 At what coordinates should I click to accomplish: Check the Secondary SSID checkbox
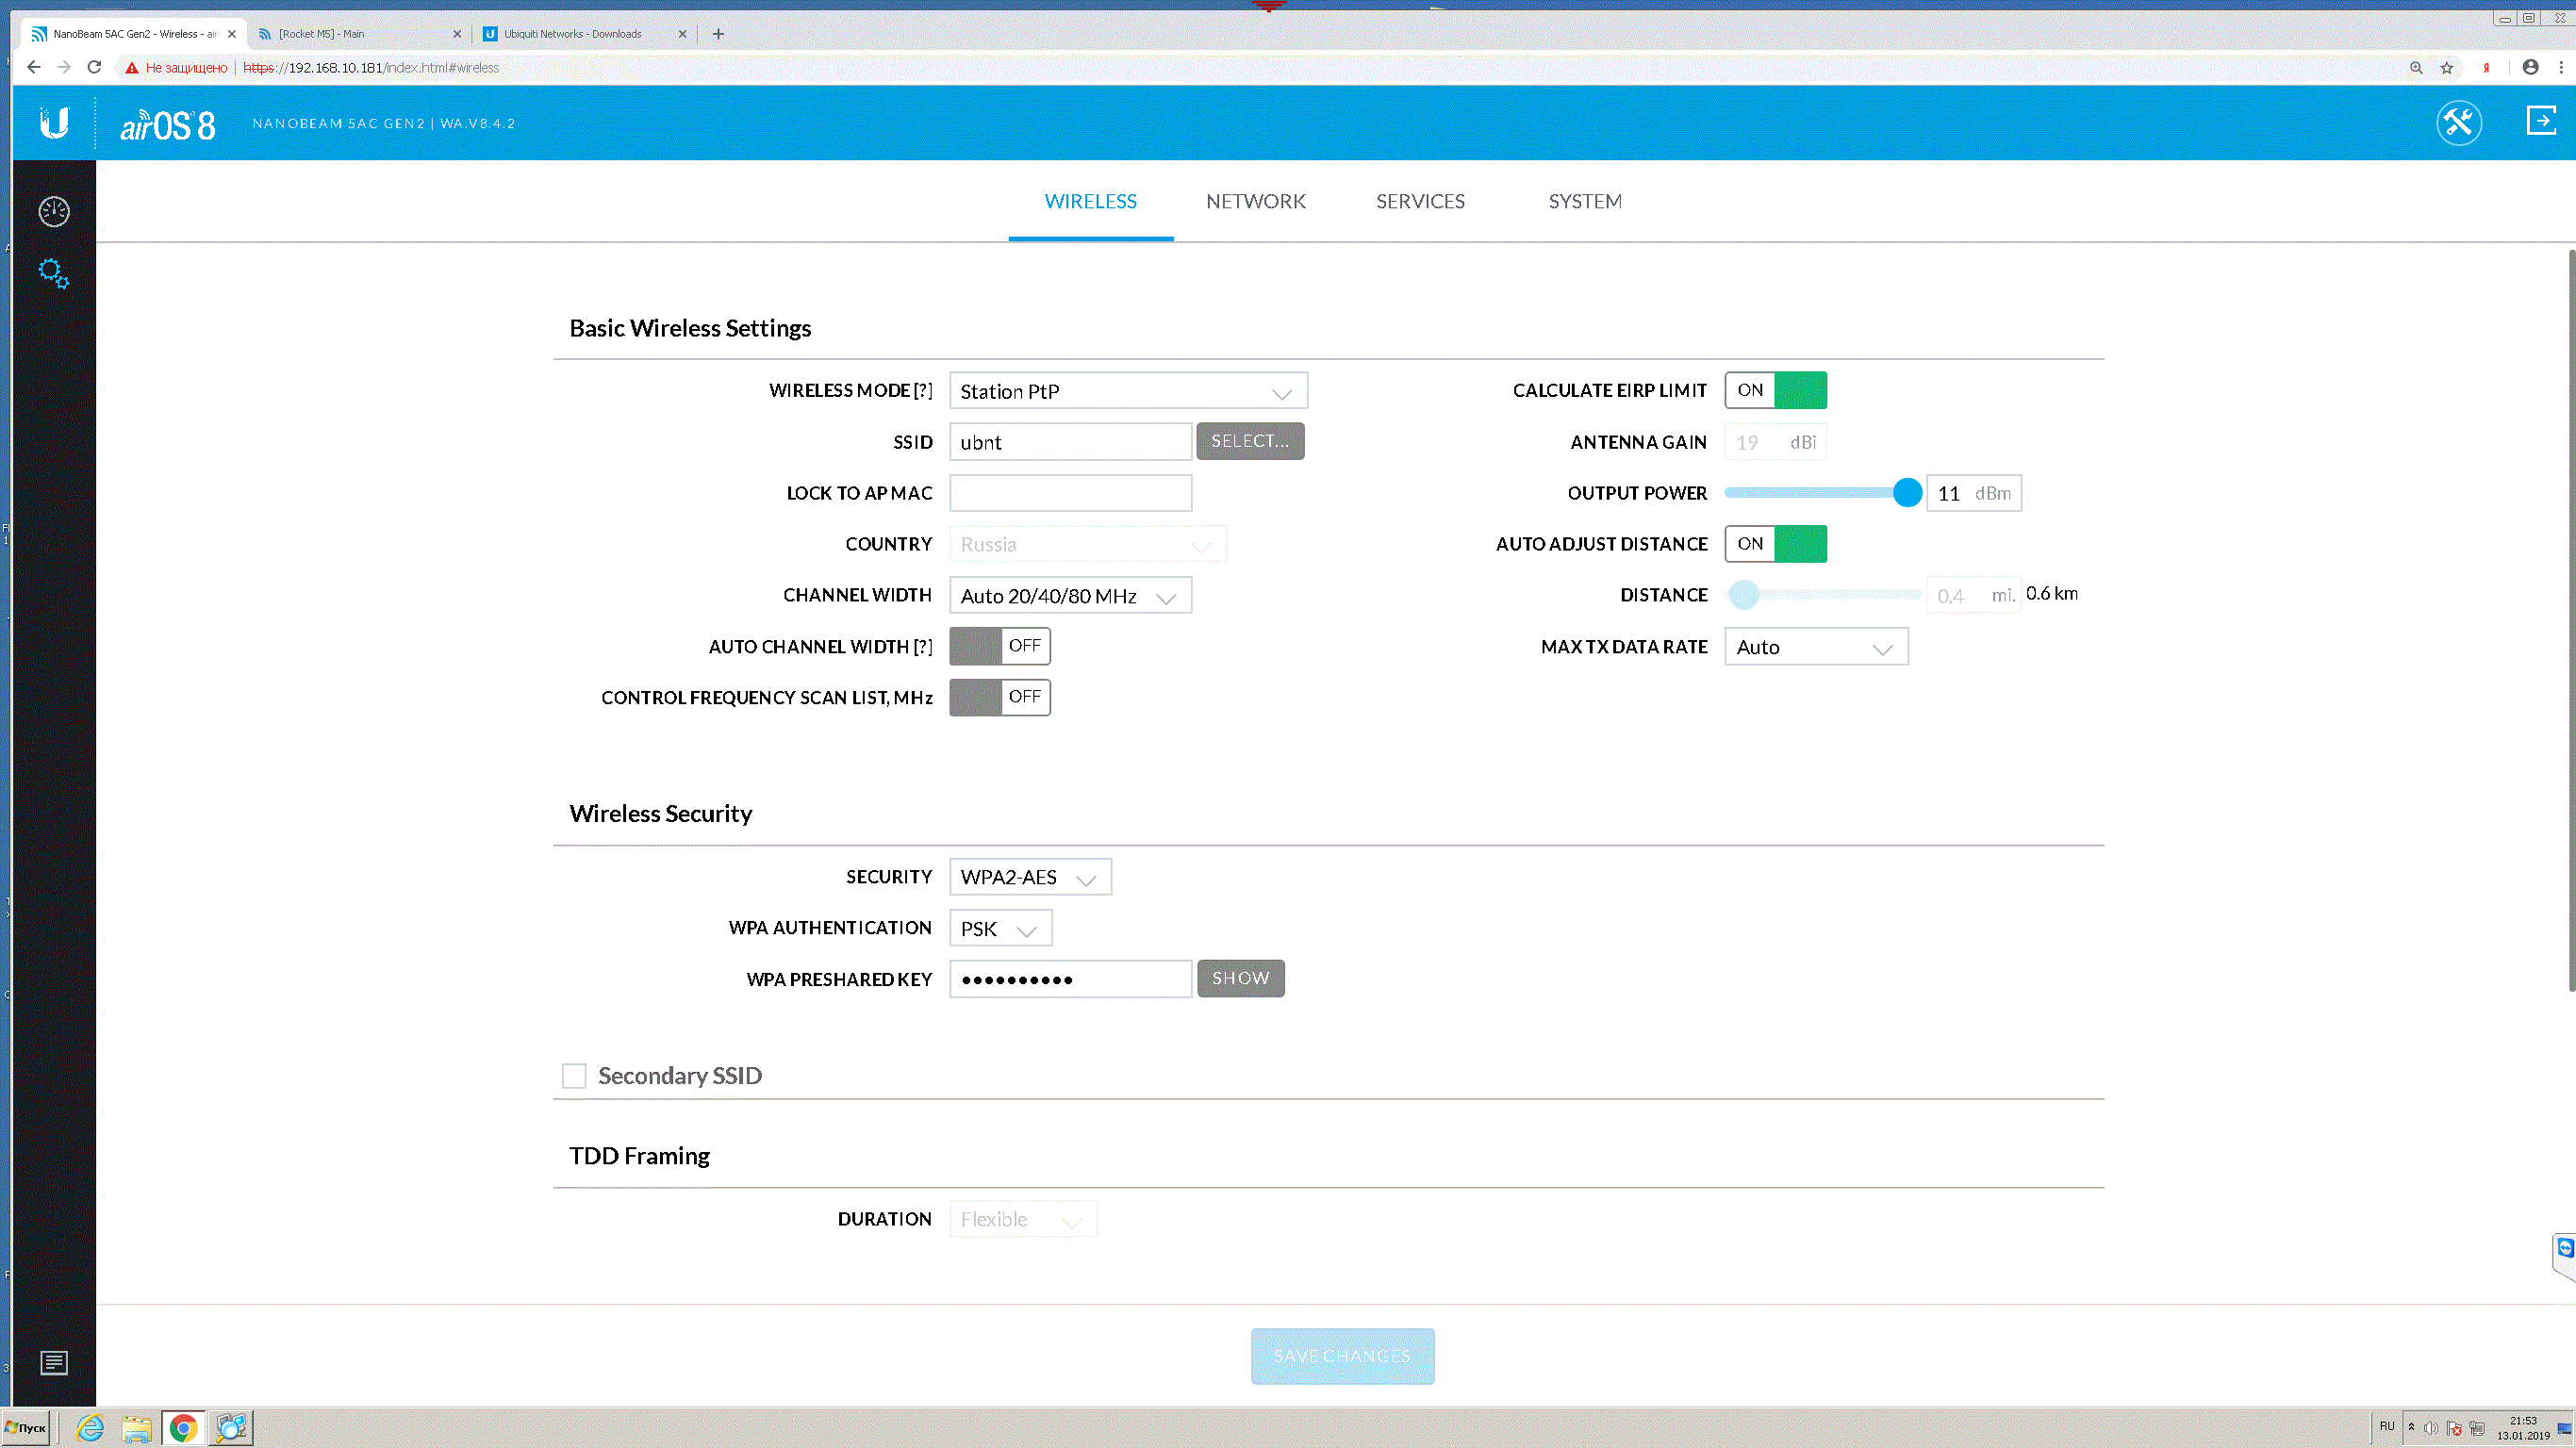pyautogui.click(x=574, y=1075)
